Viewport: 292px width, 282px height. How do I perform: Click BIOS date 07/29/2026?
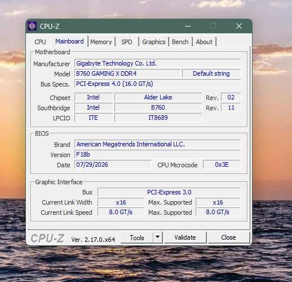(x=113, y=164)
